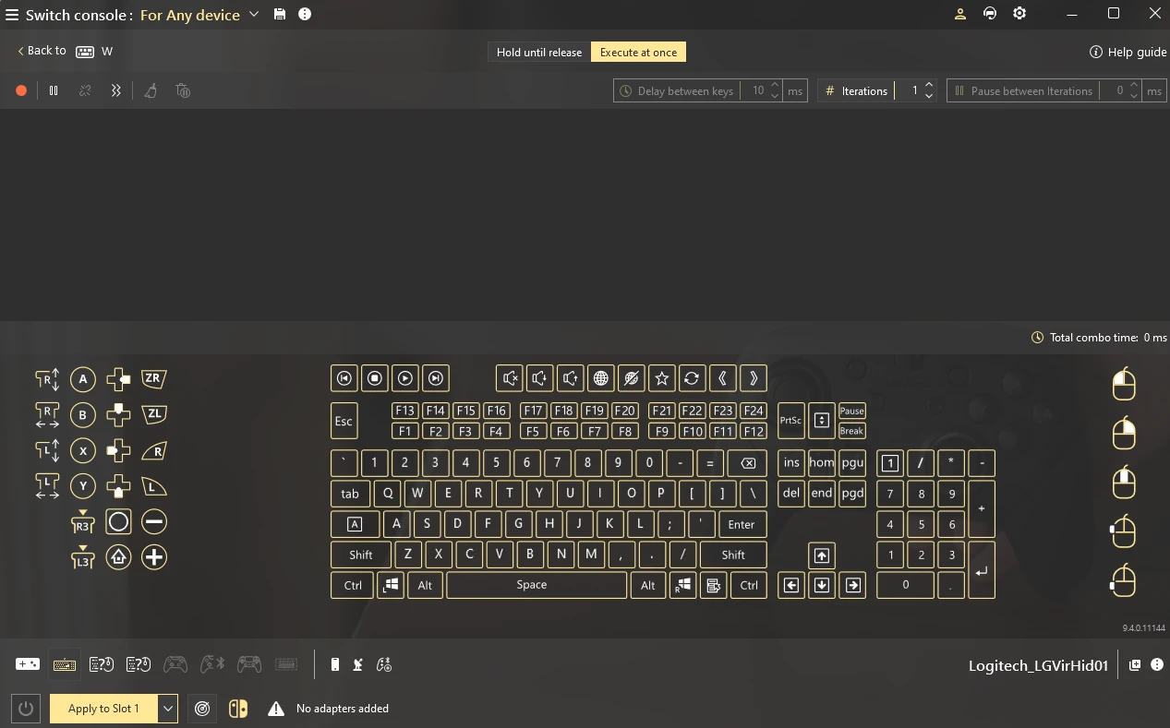Add the play/pause media key
Image resolution: width=1170 pixels, height=728 pixels.
tap(405, 377)
